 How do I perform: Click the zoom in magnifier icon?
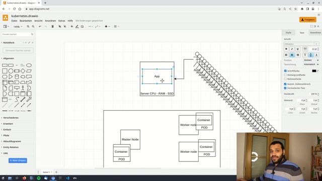28,27
